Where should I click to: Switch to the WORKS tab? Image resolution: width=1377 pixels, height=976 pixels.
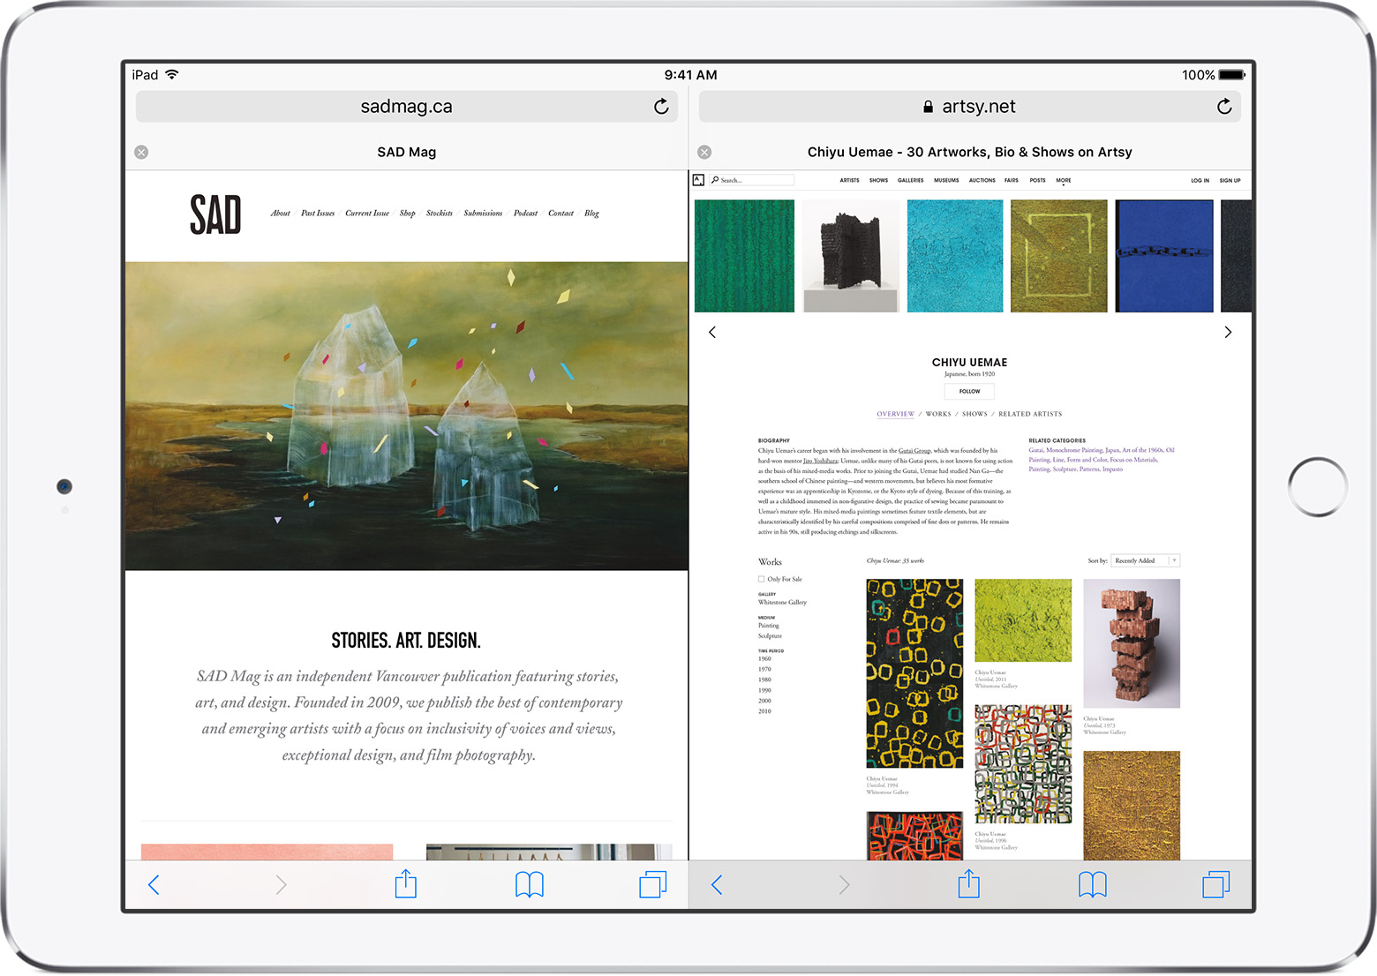937,414
